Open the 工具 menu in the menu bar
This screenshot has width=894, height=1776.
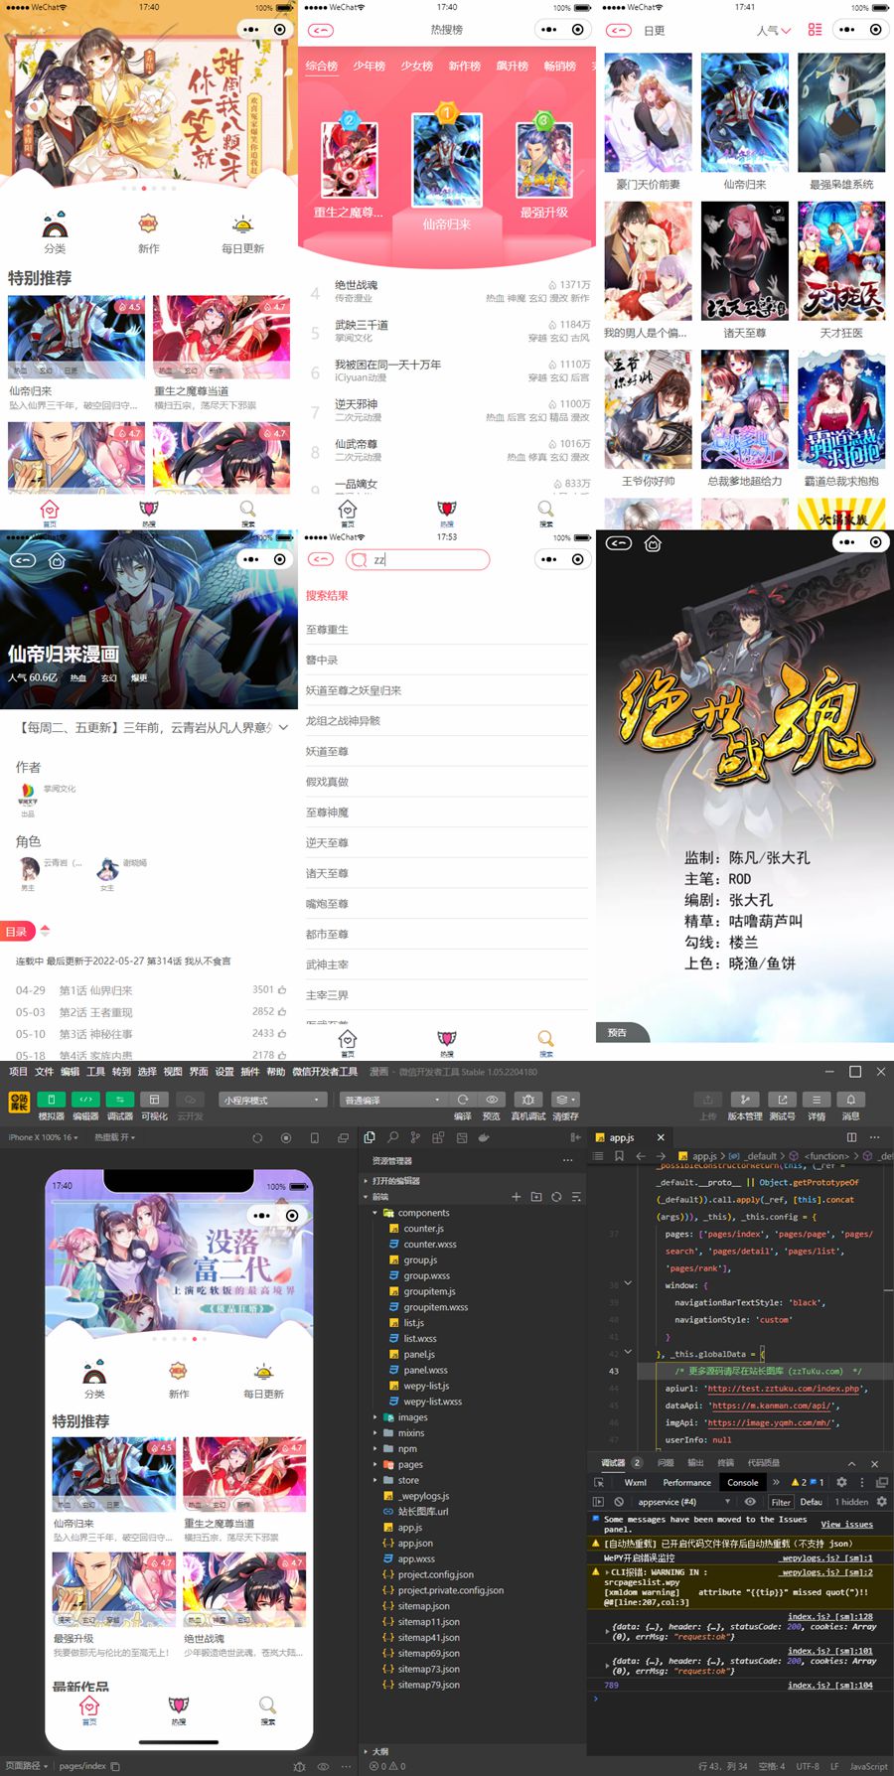point(95,1072)
